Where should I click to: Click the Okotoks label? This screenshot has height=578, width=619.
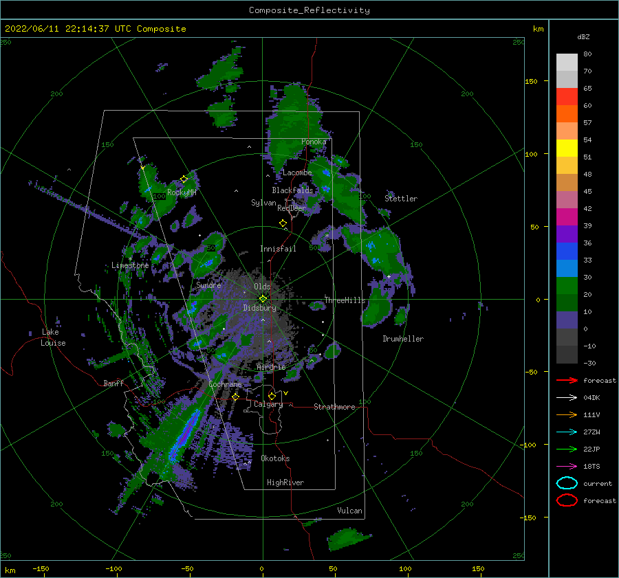click(x=275, y=458)
